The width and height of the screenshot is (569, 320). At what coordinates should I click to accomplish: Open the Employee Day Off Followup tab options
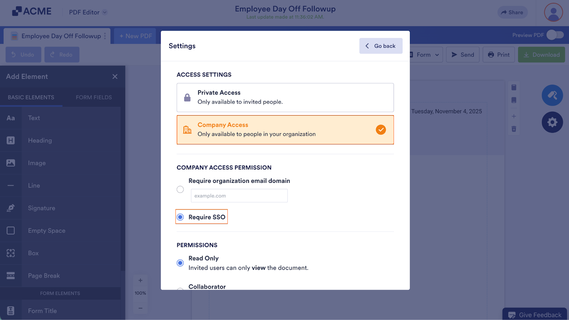105,36
